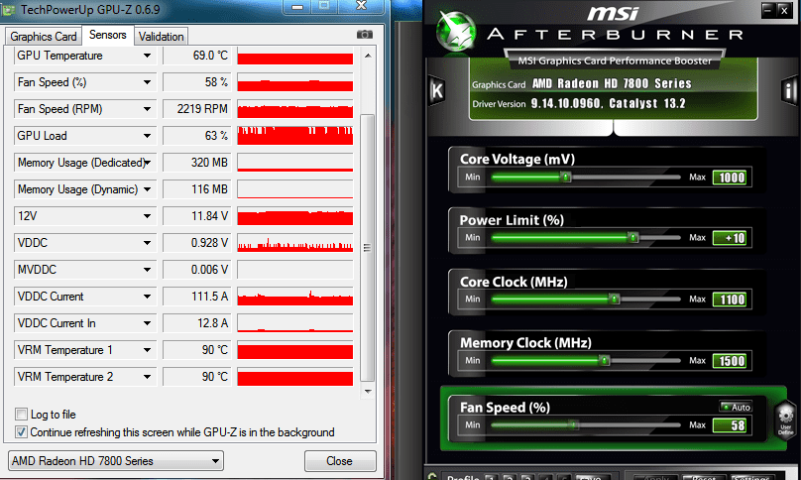Screen dimensions: 801x480
Task: Open the VDDC Current In dropdown
Action: click(147, 323)
